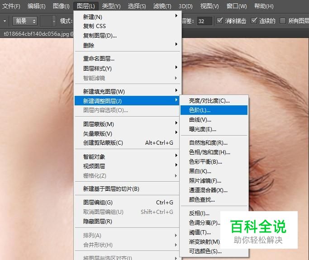
Task: Open the 窗口(W) menu
Action: pyautogui.click(x=237, y=6)
